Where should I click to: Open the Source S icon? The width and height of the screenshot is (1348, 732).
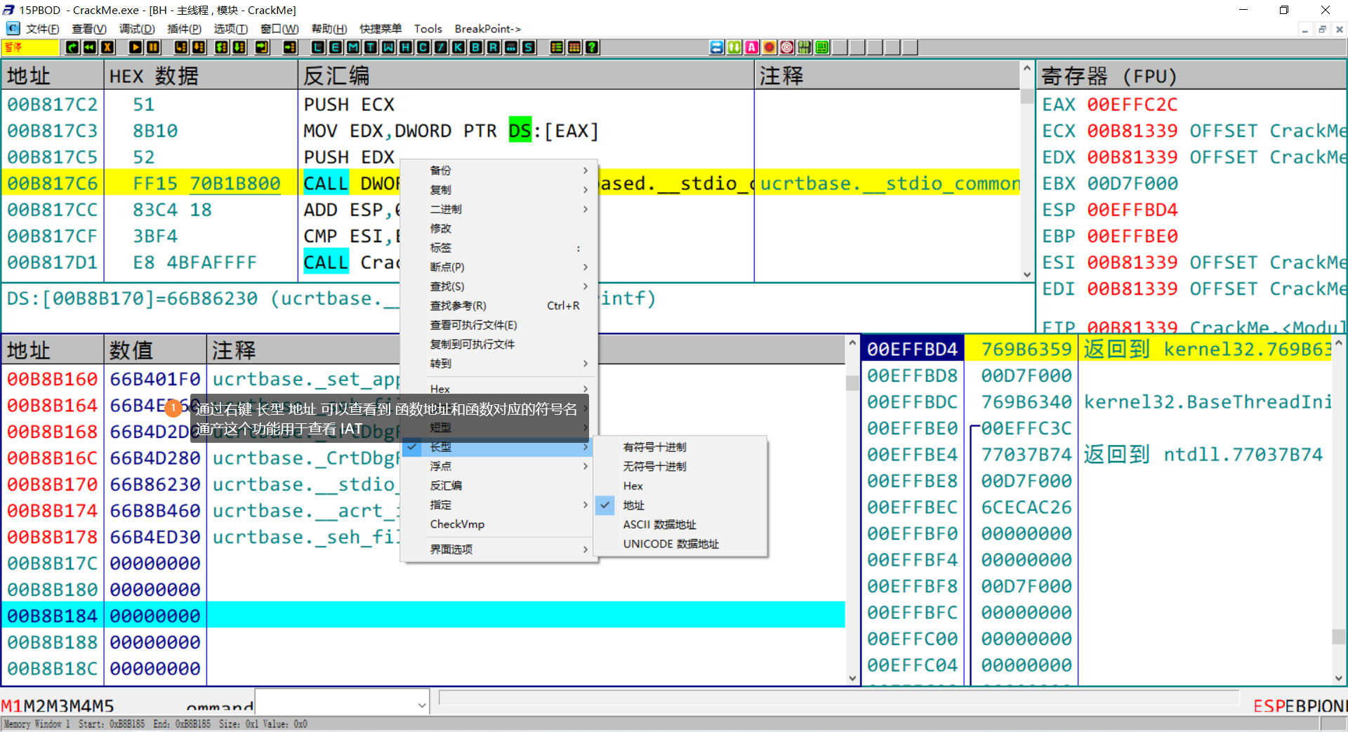pyautogui.click(x=529, y=48)
